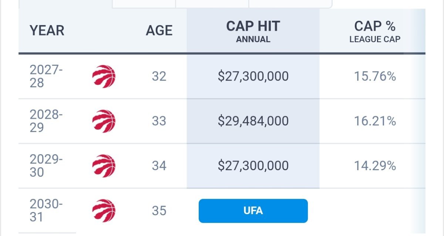Click the Raptors logo in the 2030-31 row
444x236 pixels.
[104, 210]
